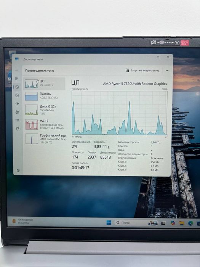Click the uptime value '0:01:45:17'
This screenshot has height=267, width=200.
80,168
